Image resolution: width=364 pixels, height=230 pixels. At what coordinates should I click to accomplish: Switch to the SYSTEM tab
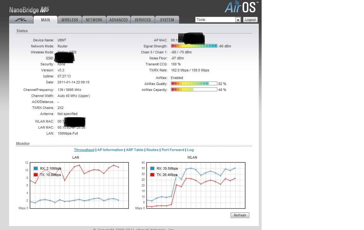(x=167, y=20)
